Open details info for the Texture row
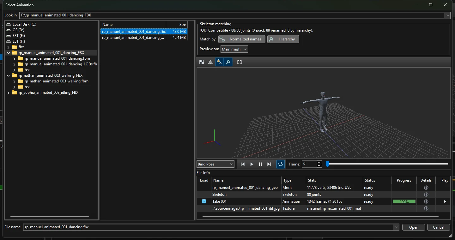This screenshot has height=240, width=455. 426,208
